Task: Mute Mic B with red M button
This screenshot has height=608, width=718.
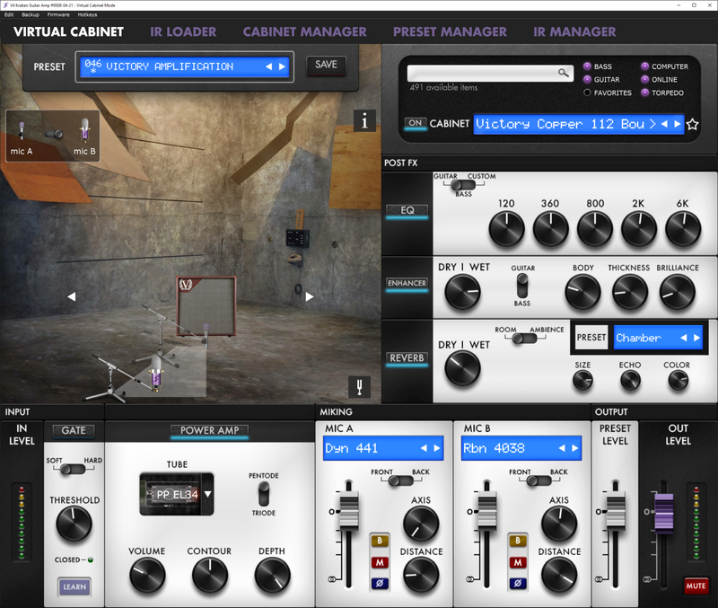Action: [x=518, y=562]
